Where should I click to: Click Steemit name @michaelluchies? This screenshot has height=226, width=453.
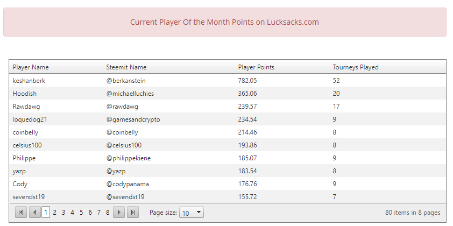coord(130,93)
